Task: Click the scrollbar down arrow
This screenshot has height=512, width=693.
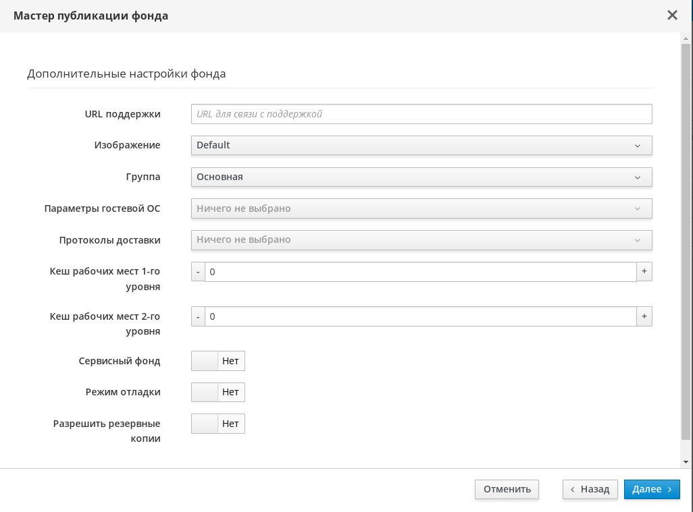Action: coord(686,462)
